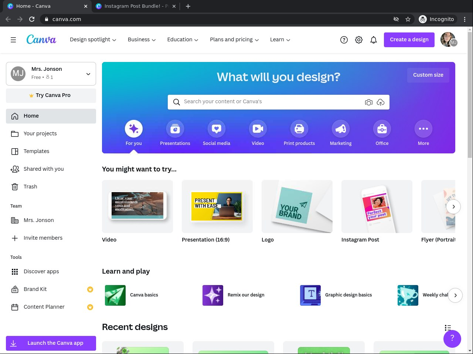
Task: Select the Marketing category icon
Action: pyautogui.click(x=341, y=129)
